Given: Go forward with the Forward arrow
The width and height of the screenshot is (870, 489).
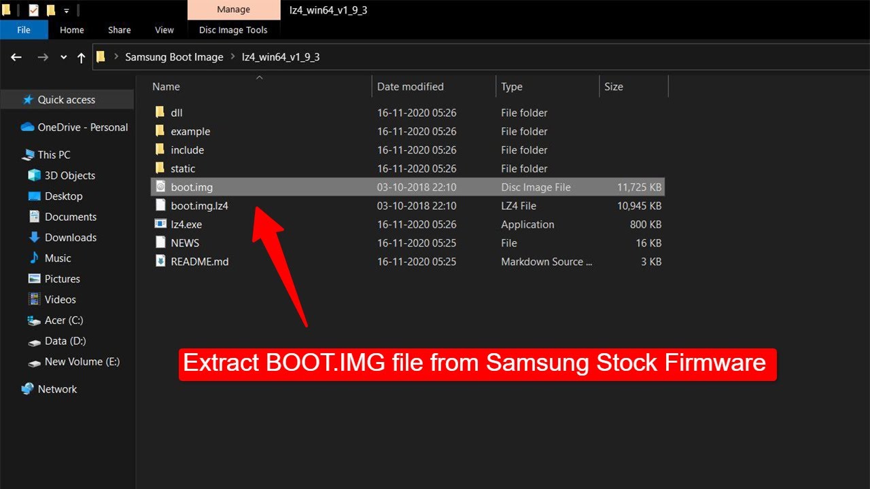Looking at the screenshot, I should click(x=43, y=57).
